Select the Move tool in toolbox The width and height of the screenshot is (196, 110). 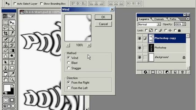pyautogui.click(x=12, y=23)
